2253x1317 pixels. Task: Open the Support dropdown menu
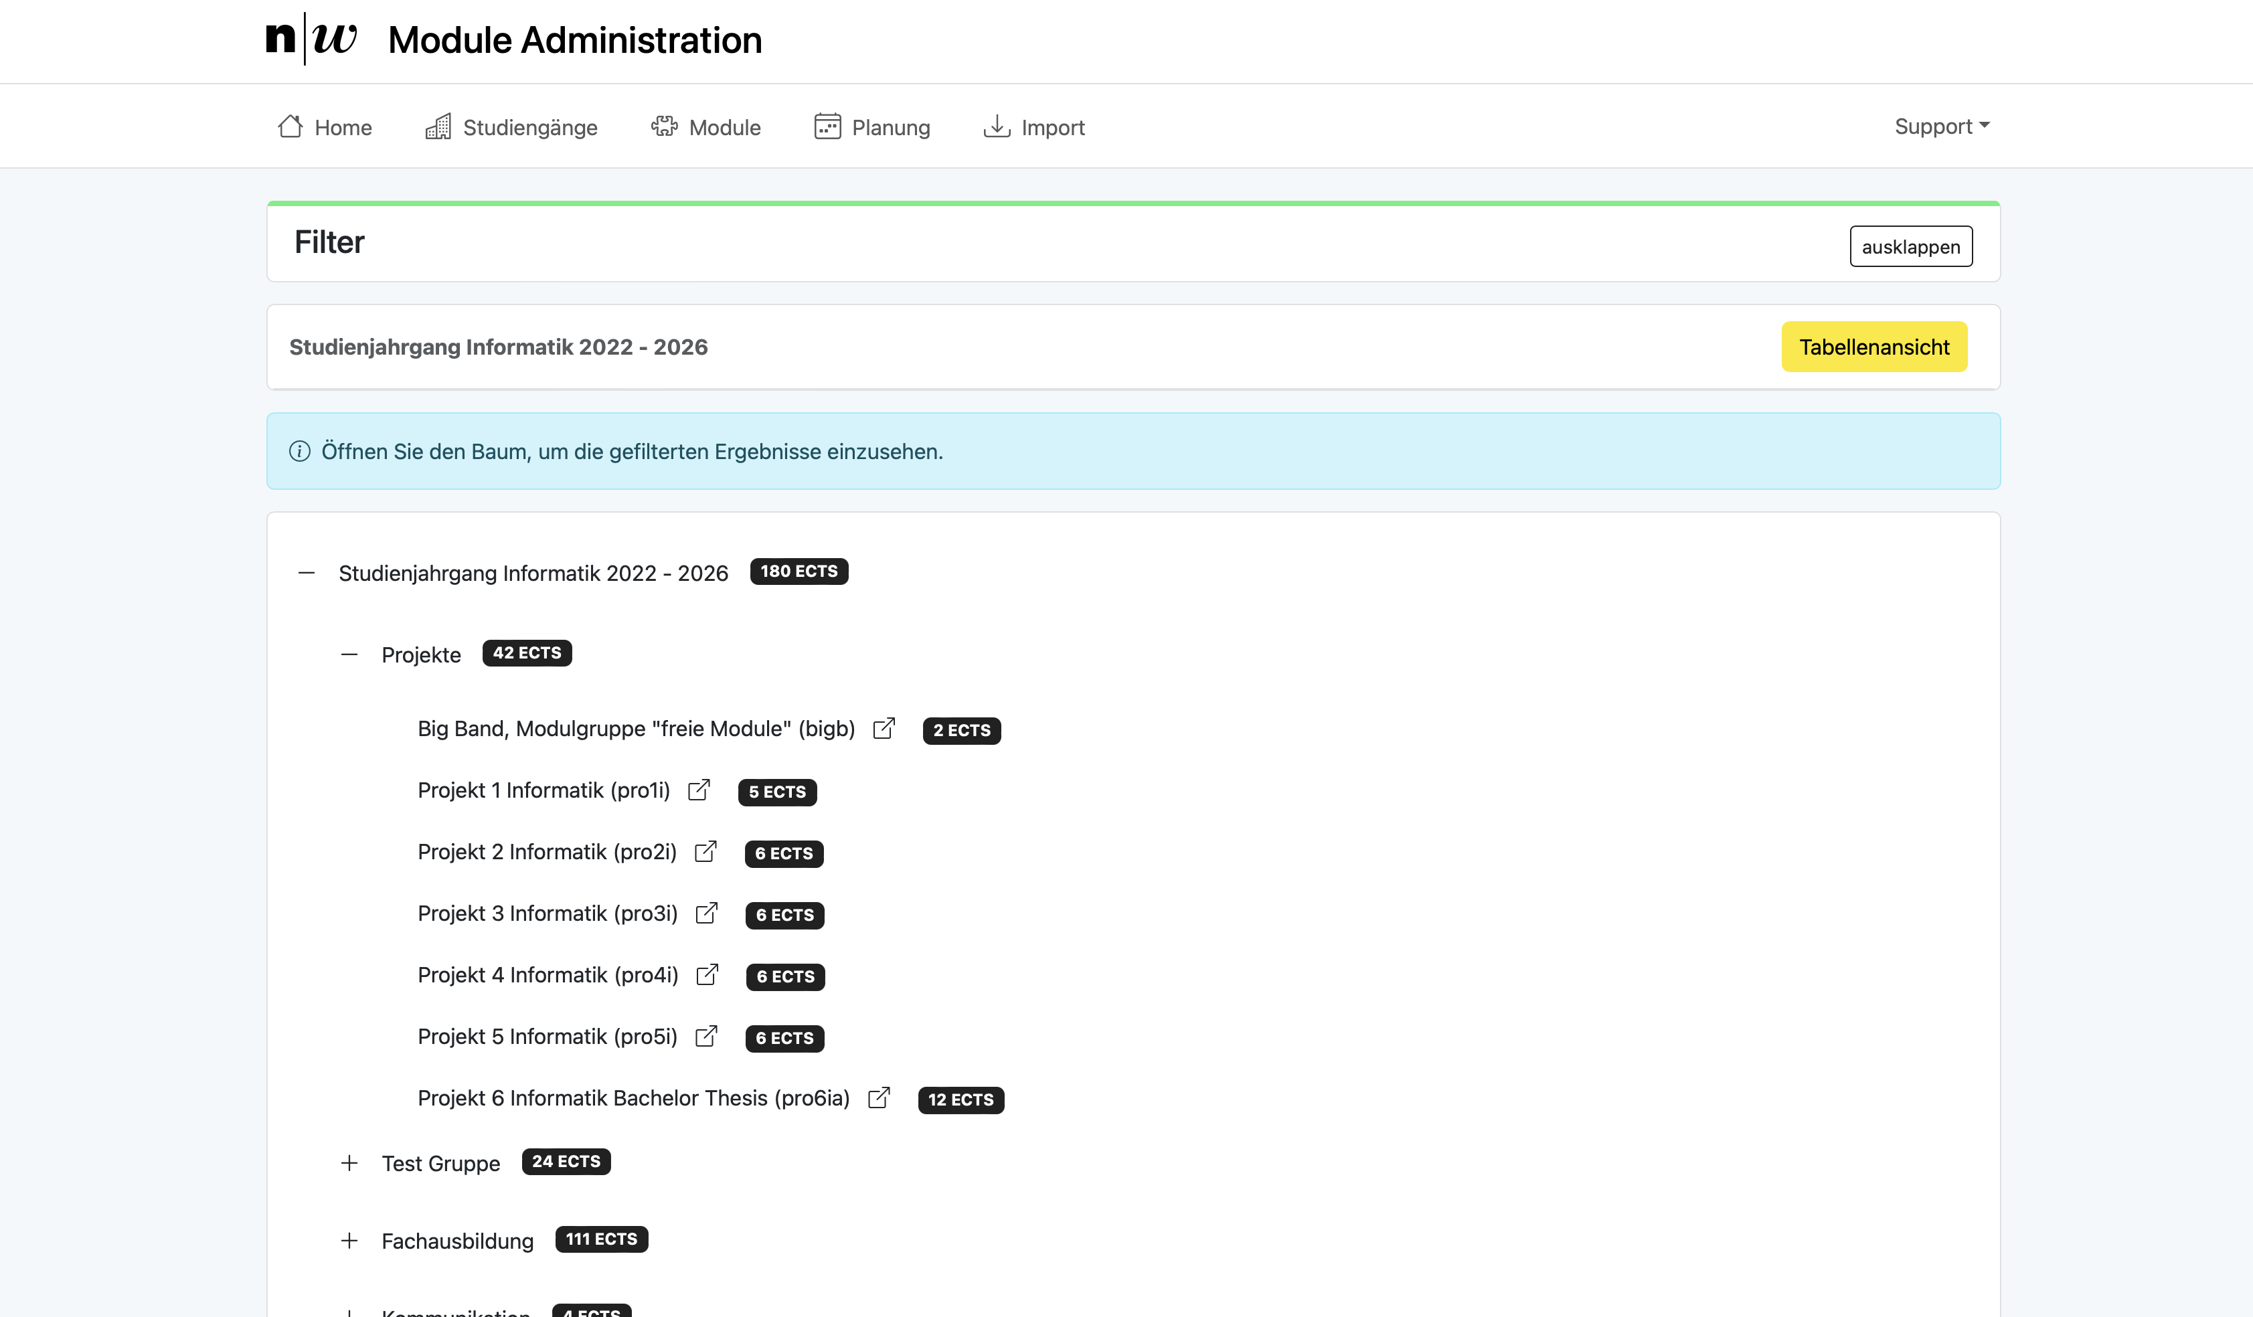(x=1942, y=126)
